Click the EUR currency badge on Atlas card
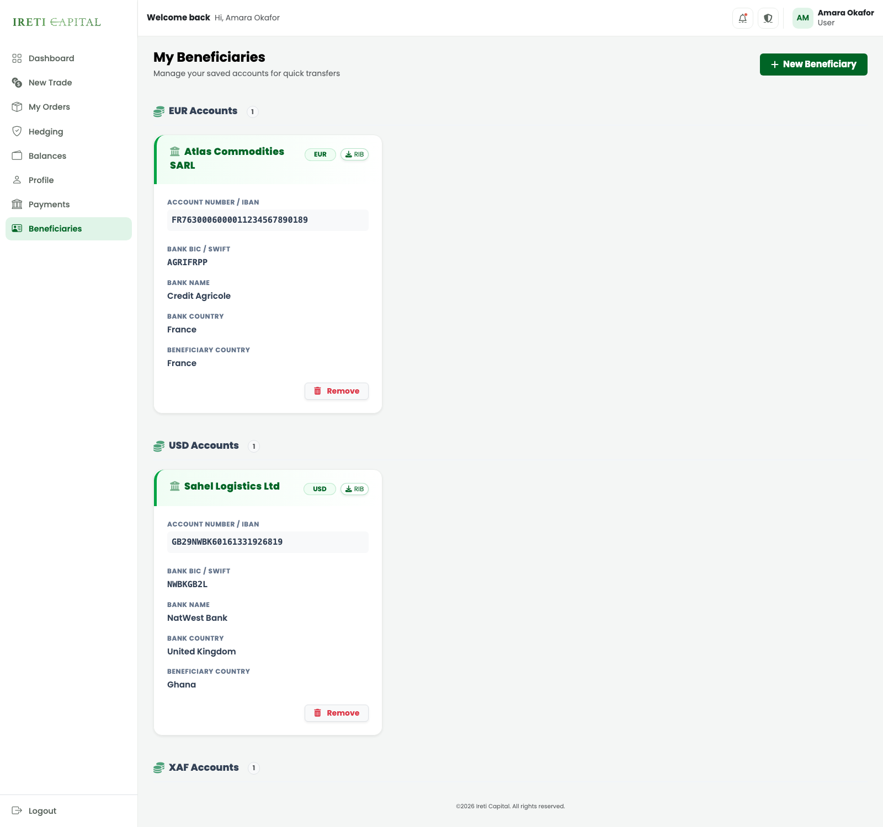This screenshot has height=827, width=883. pos(320,154)
